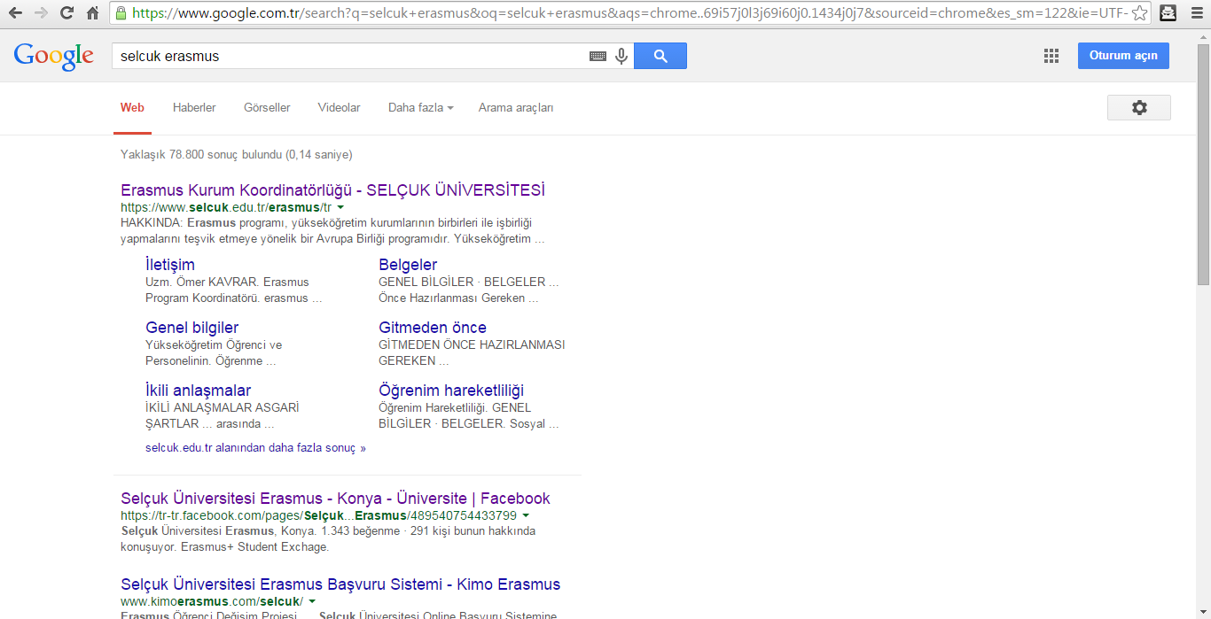Expand arrow next to selcuk.edu.tr/erasmus/tr URL
1211x619 pixels.
pos(340,207)
